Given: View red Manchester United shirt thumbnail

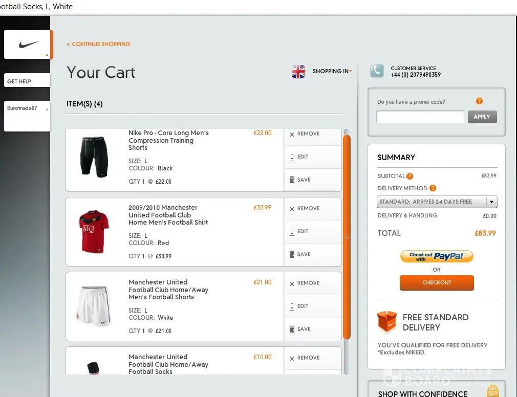Looking at the screenshot, I should pos(94,232).
